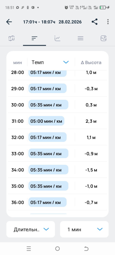This screenshot has width=115, height=255.
Task: Go back with the arrow icon
Action: [x=9, y=22]
